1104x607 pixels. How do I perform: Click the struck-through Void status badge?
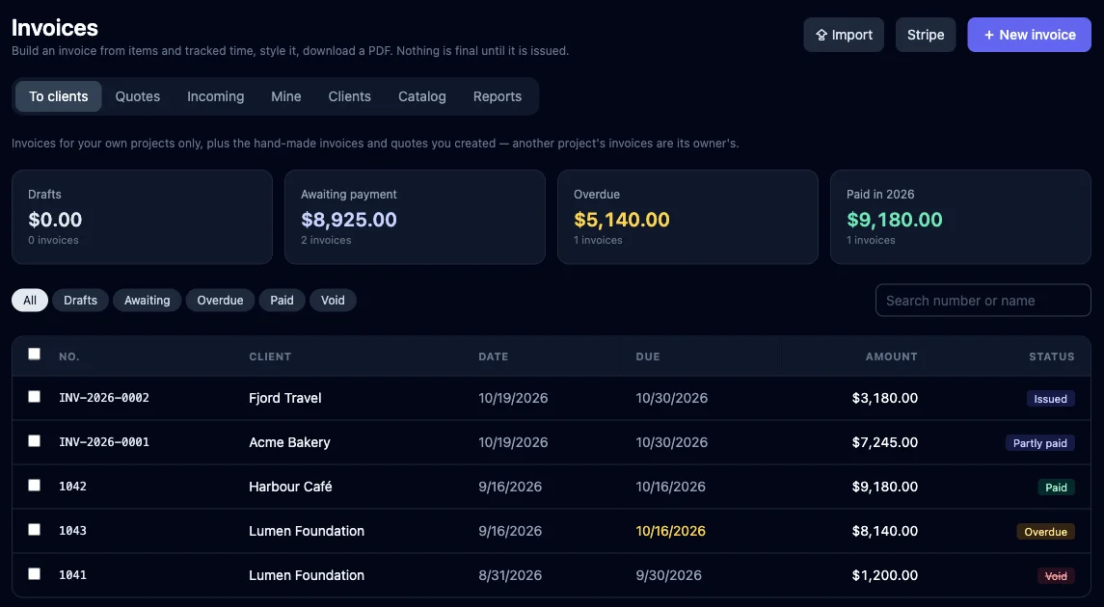click(x=1056, y=576)
